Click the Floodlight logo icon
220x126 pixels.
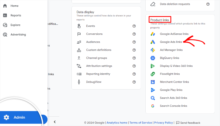pyautogui.click(x=153, y=74)
